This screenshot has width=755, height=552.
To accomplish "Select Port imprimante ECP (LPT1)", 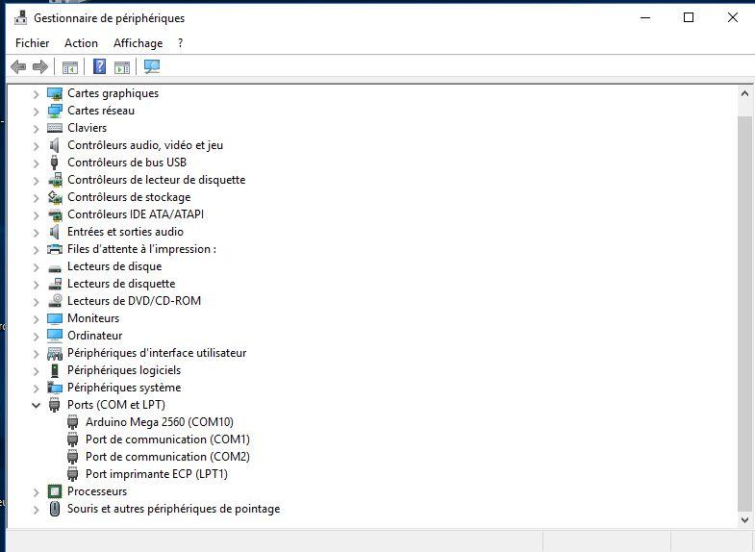I will (157, 474).
